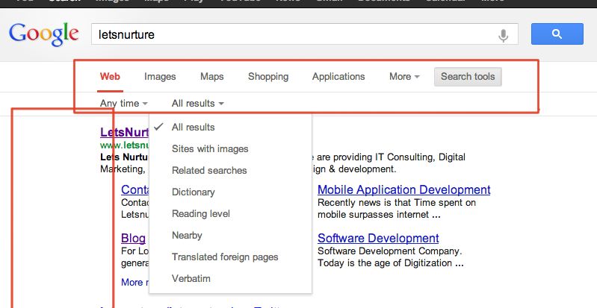Viewport: 597px width, 308px height.
Task: Click the Google logo
Action: (x=44, y=34)
